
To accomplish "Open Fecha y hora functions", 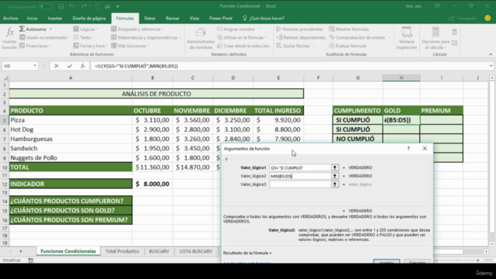I will coord(90,46).
